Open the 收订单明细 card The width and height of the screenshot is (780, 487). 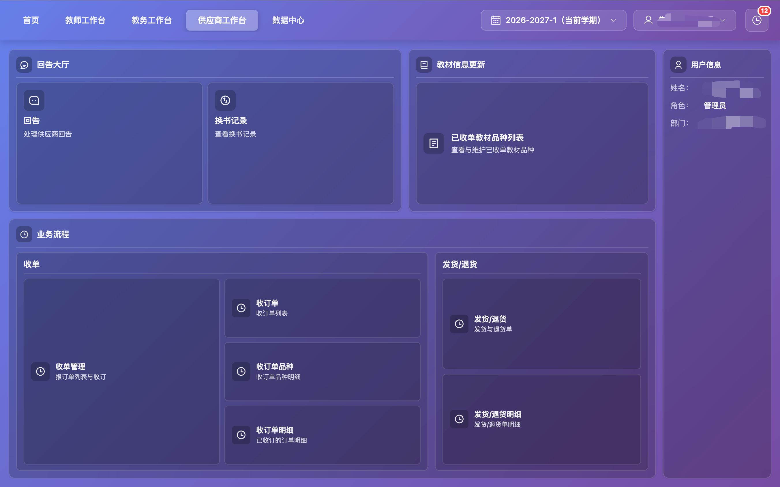click(322, 435)
